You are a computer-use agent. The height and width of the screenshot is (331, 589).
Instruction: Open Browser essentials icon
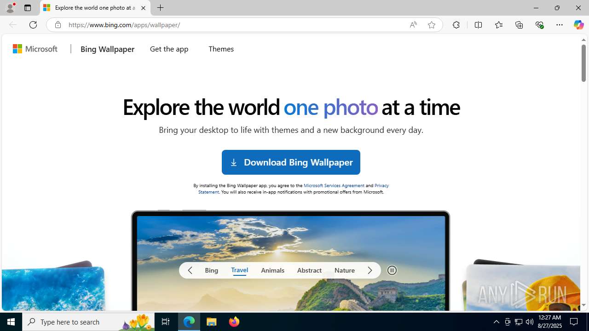539,25
